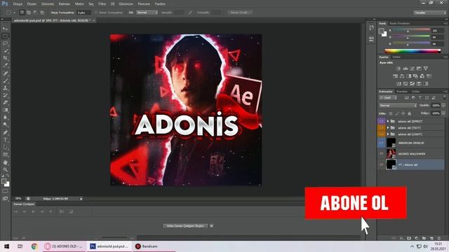This screenshot has height=252, width=449.
Task: Switch to the Kanallar tab
Action: pyautogui.click(x=402, y=92)
